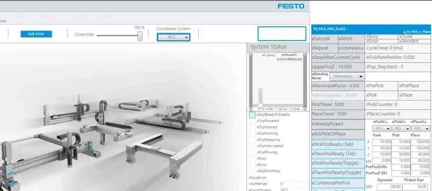Screen dimensions: 432x191
Task: Click the Ack Error button
Action: click(x=36, y=34)
